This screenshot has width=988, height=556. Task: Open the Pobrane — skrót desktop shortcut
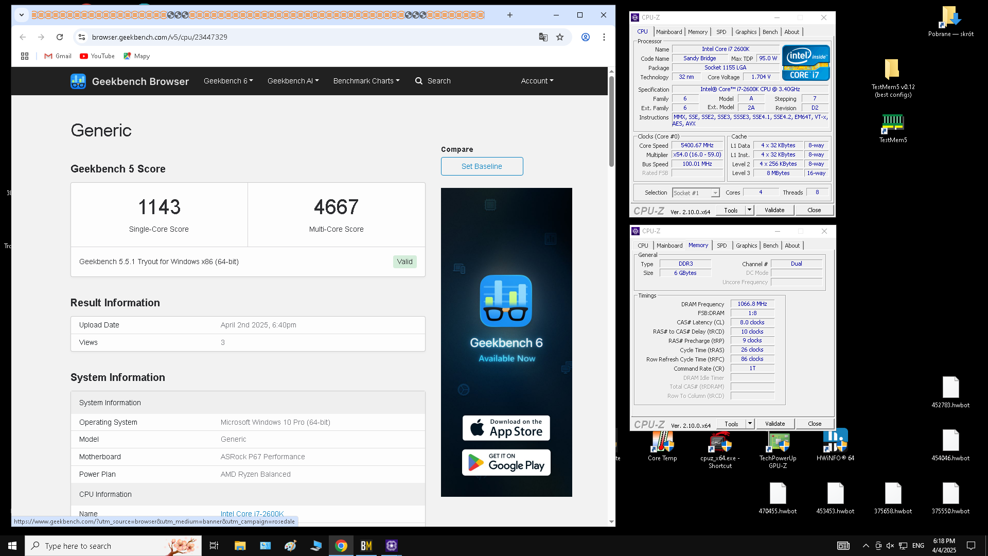(950, 22)
